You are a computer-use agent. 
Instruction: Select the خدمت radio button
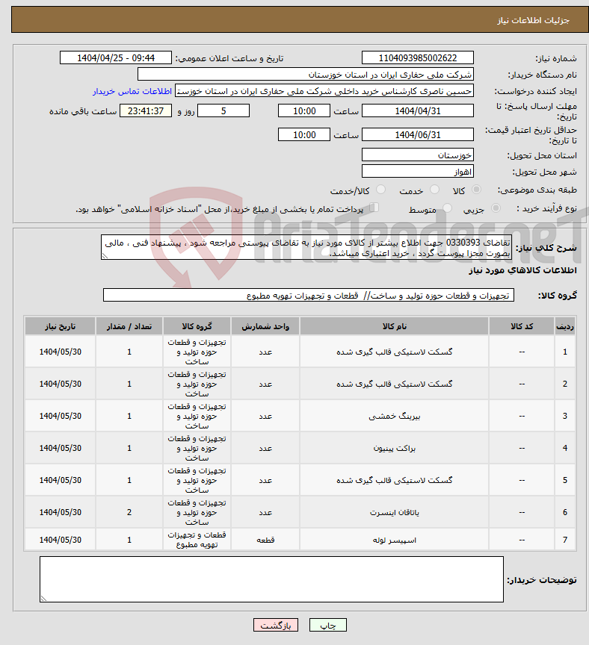click(434, 190)
